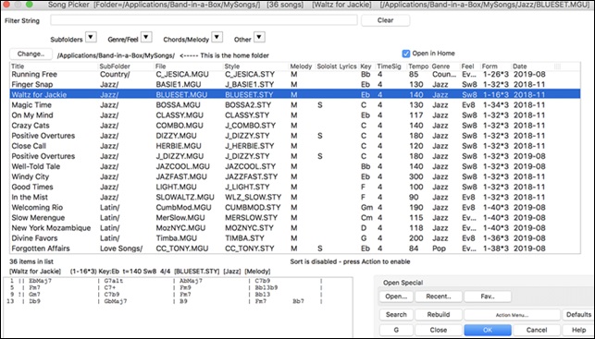Select the On My Mind song
Image resolution: width=595 pixels, height=339 pixels.
tap(295, 115)
